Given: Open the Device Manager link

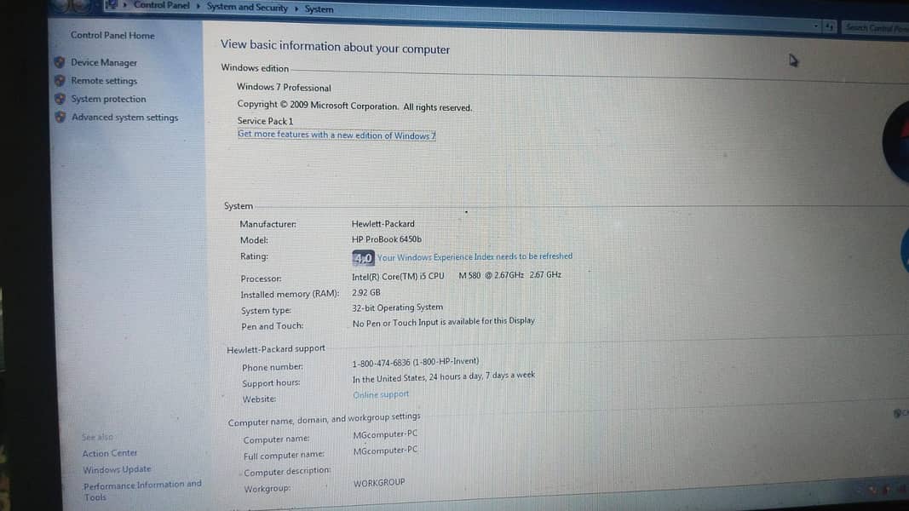Looking at the screenshot, I should [x=104, y=63].
